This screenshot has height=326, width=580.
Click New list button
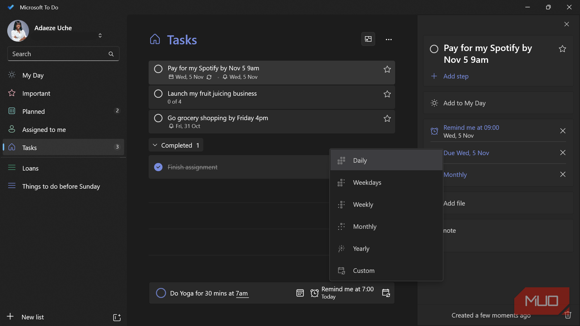click(33, 317)
